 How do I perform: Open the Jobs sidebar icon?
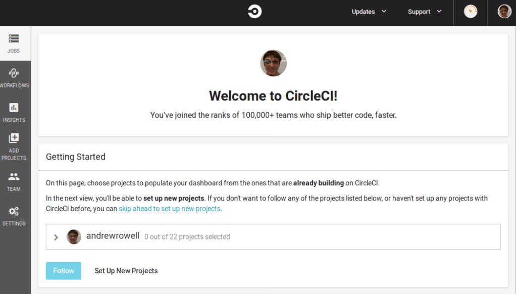[x=14, y=39]
